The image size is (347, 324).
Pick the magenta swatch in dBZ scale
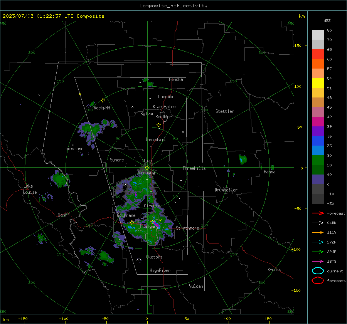(318, 122)
